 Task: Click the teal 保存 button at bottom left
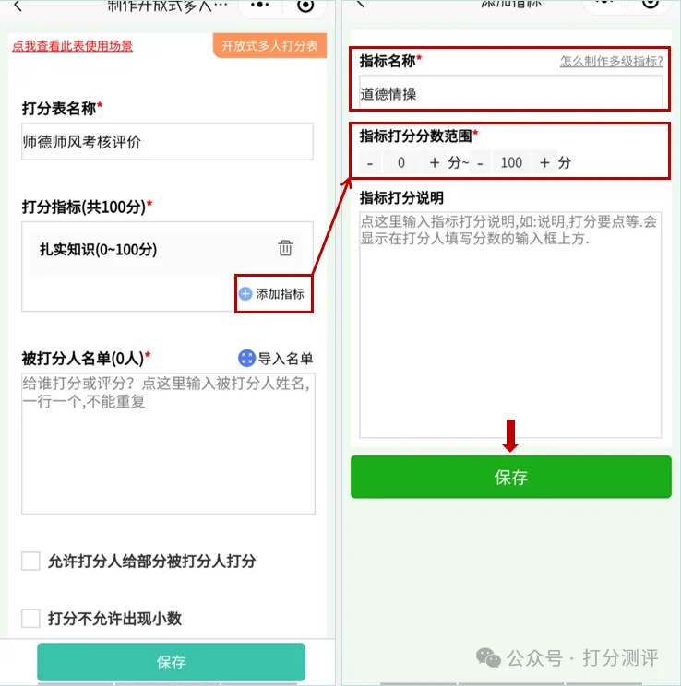[x=172, y=661]
